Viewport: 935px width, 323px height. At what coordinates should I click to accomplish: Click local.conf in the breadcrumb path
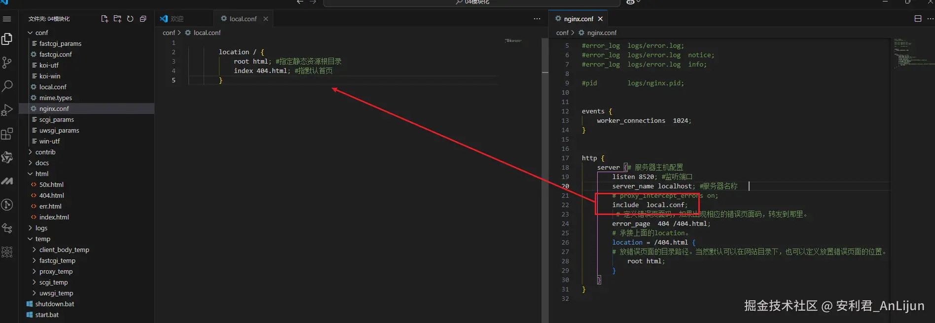pos(207,33)
